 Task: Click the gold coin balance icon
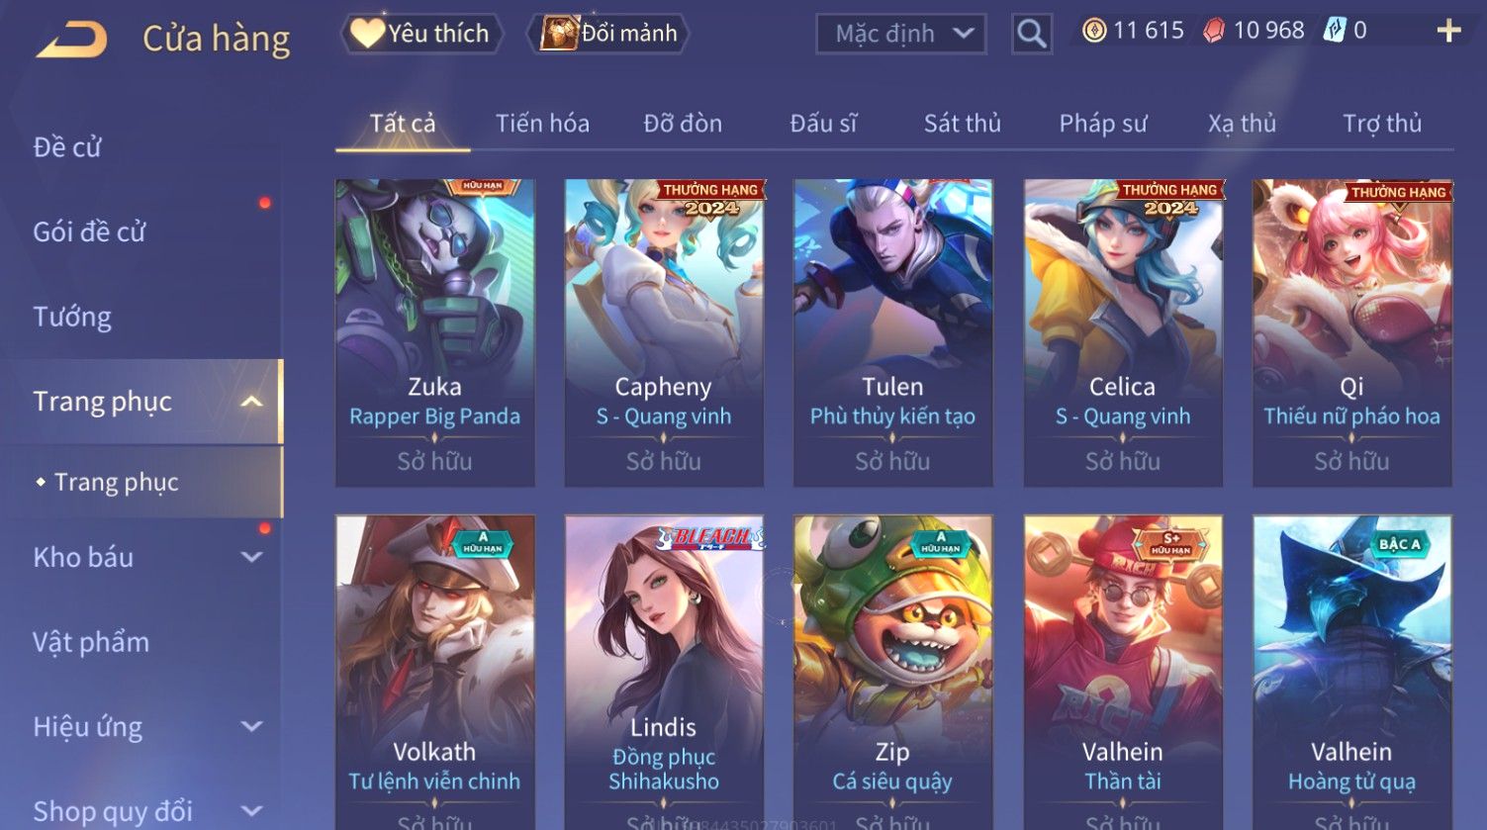pyautogui.click(x=1093, y=31)
